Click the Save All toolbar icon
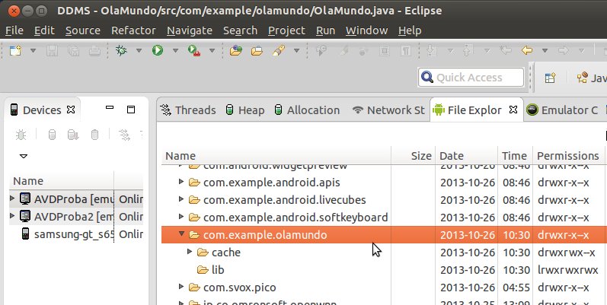Screen dimensions: 607x305 point(74,51)
